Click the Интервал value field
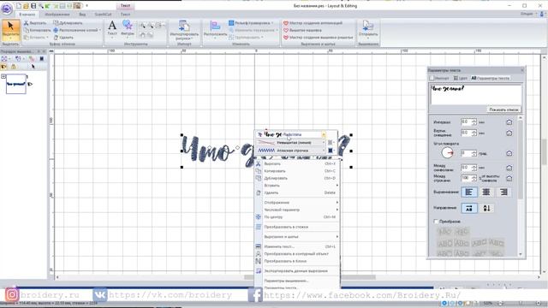 coord(466,121)
